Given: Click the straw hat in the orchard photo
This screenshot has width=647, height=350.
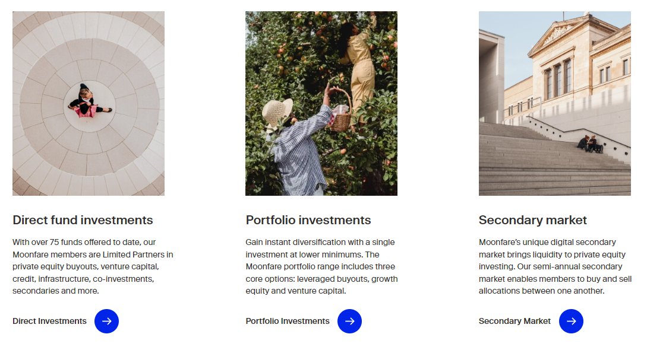Looking at the screenshot, I should coord(277,112).
